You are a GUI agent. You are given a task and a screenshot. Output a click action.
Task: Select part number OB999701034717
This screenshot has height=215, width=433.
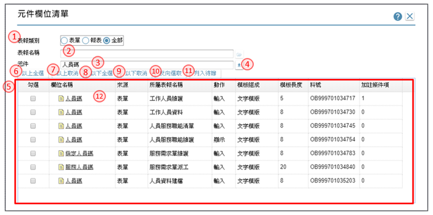point(333,98)
